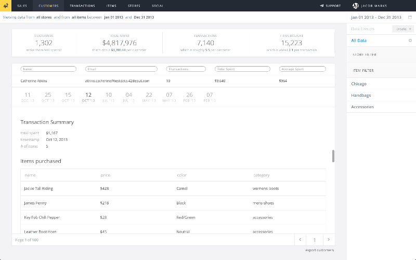Viewport: 416px width, 260px height.
Task: Click the $428 price cell
Action: [105, 188]
